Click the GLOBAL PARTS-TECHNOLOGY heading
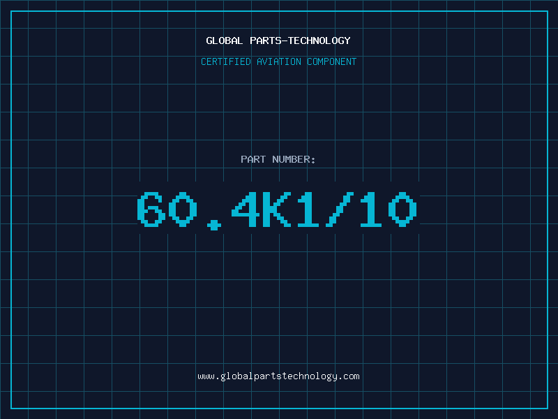Image resolution: width=558 pixels, height=419 pixels. [278, 41]
